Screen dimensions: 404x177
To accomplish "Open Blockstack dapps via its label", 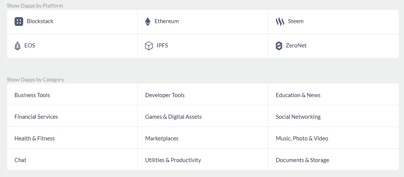I will 40,21.
